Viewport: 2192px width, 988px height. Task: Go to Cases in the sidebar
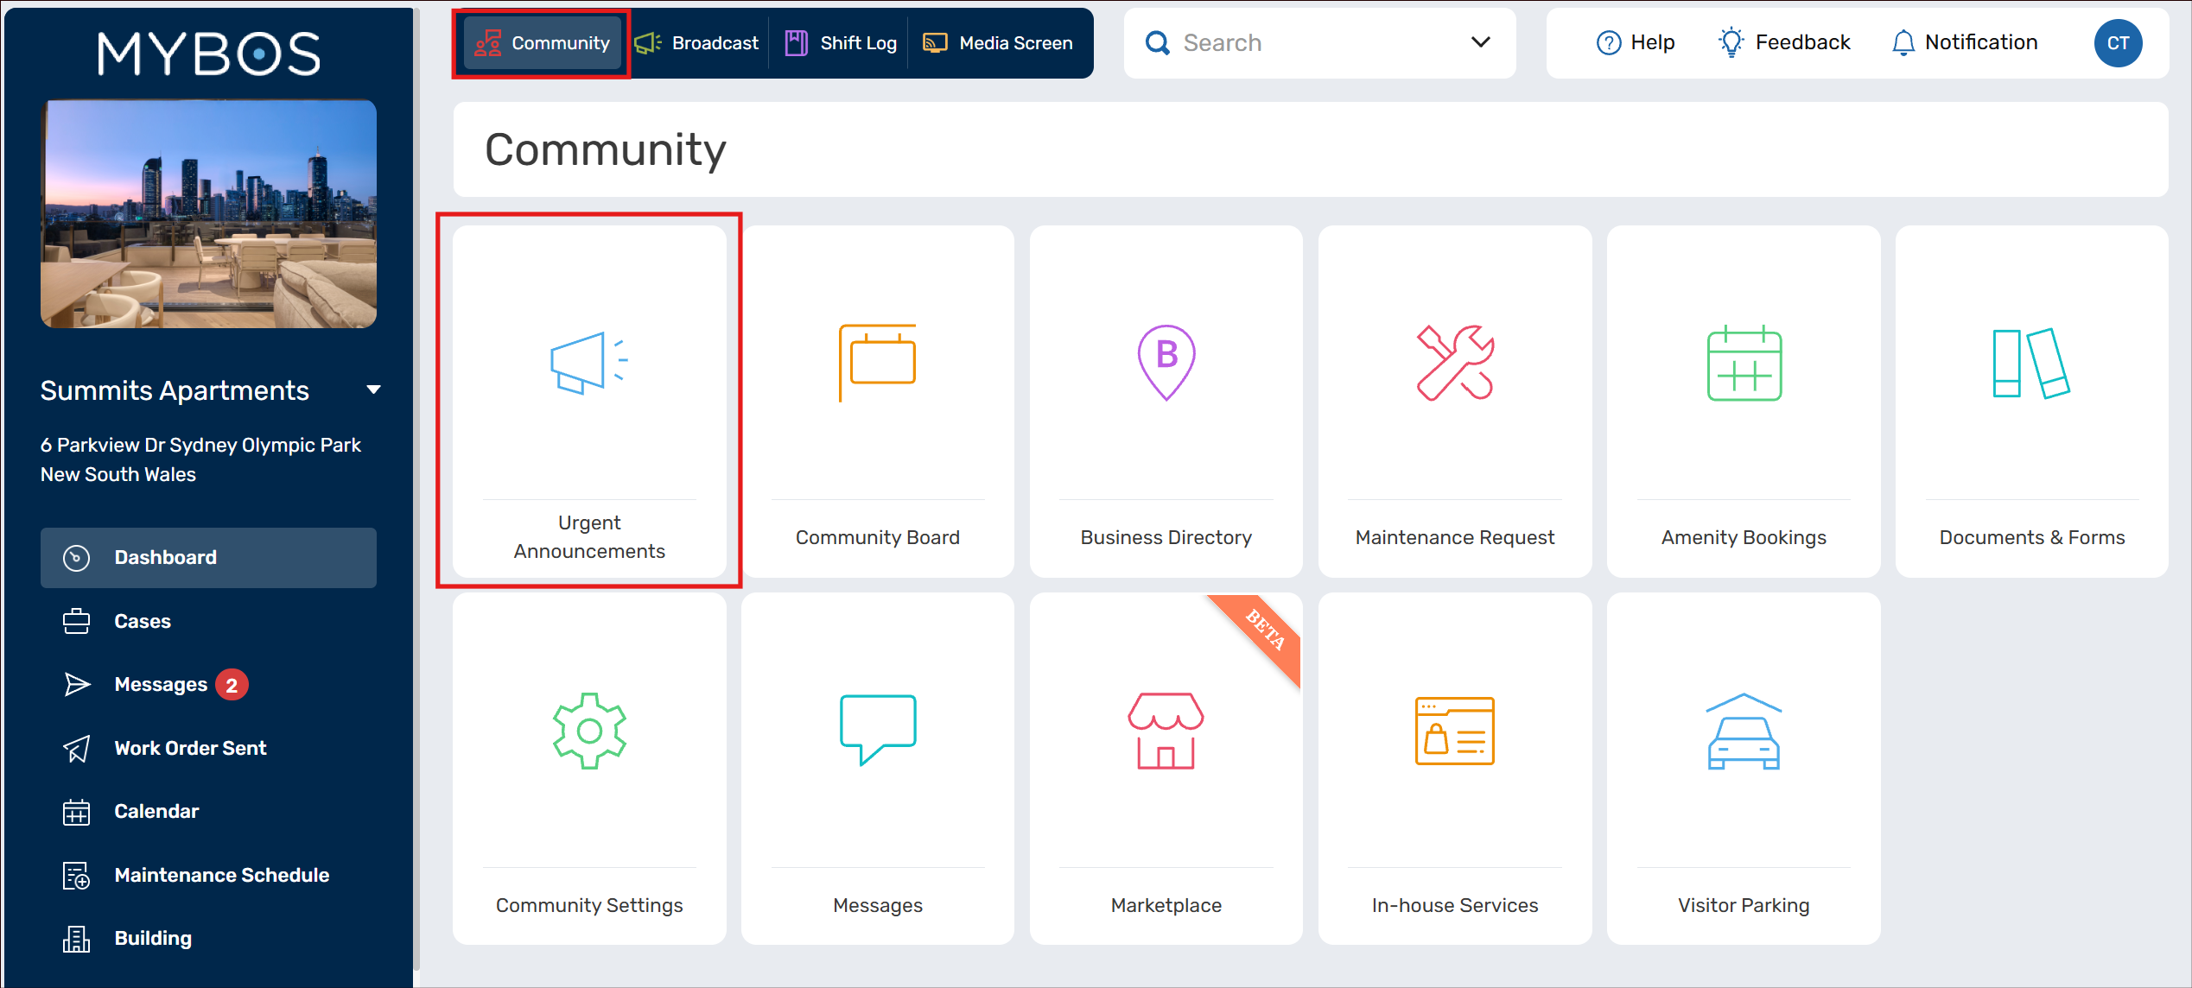[143, 621]
